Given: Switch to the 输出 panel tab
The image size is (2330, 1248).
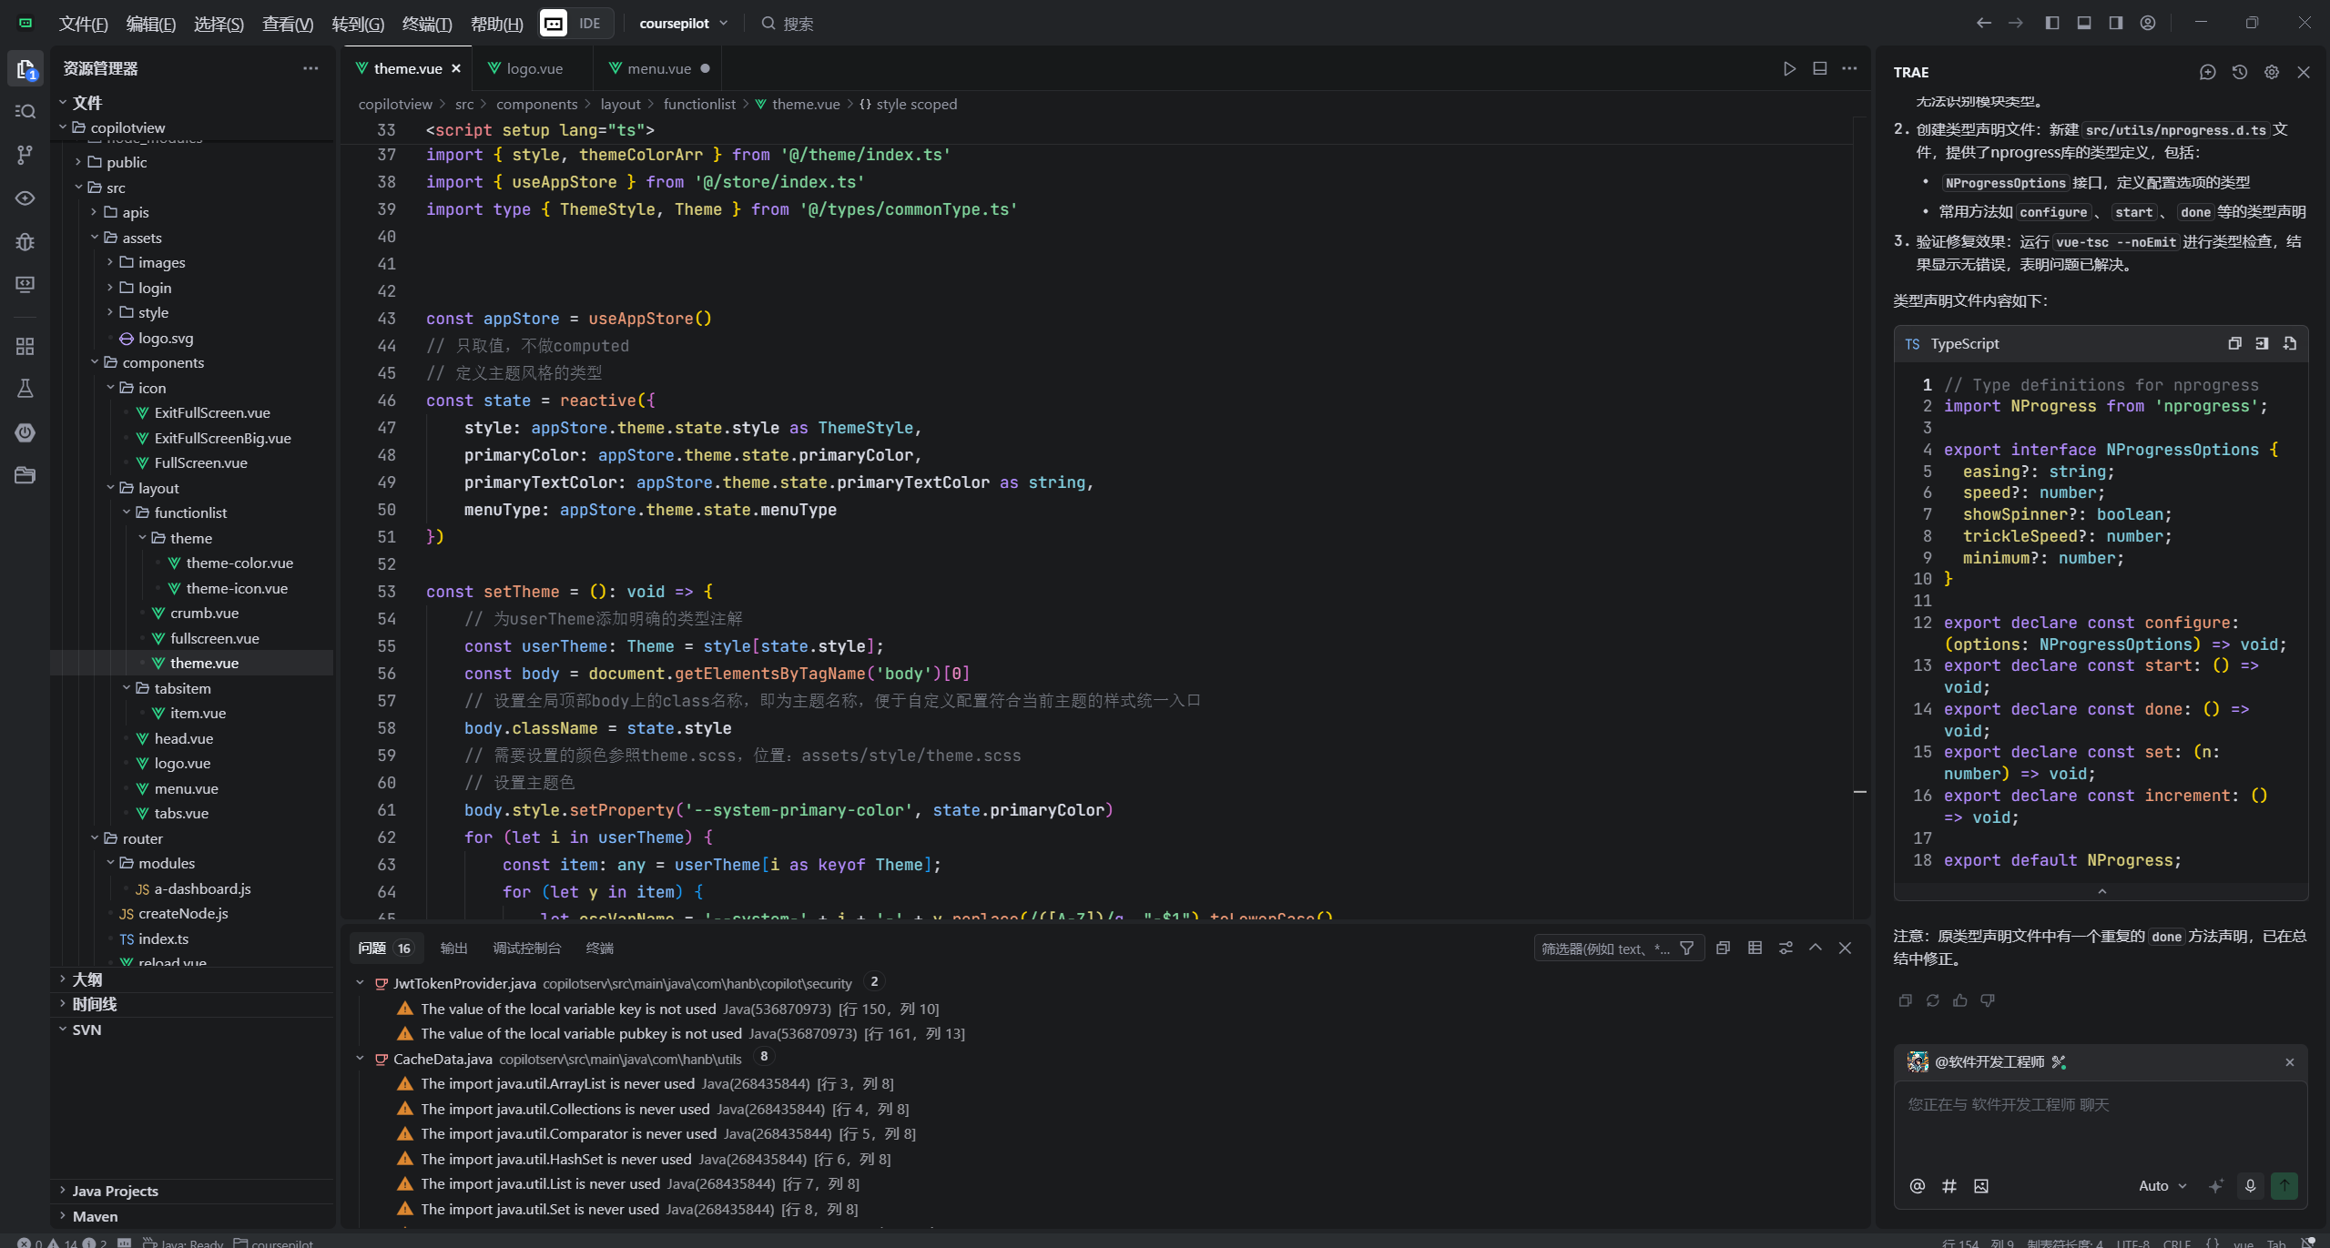Looking at the screenshot, I should tap(453, 948).
